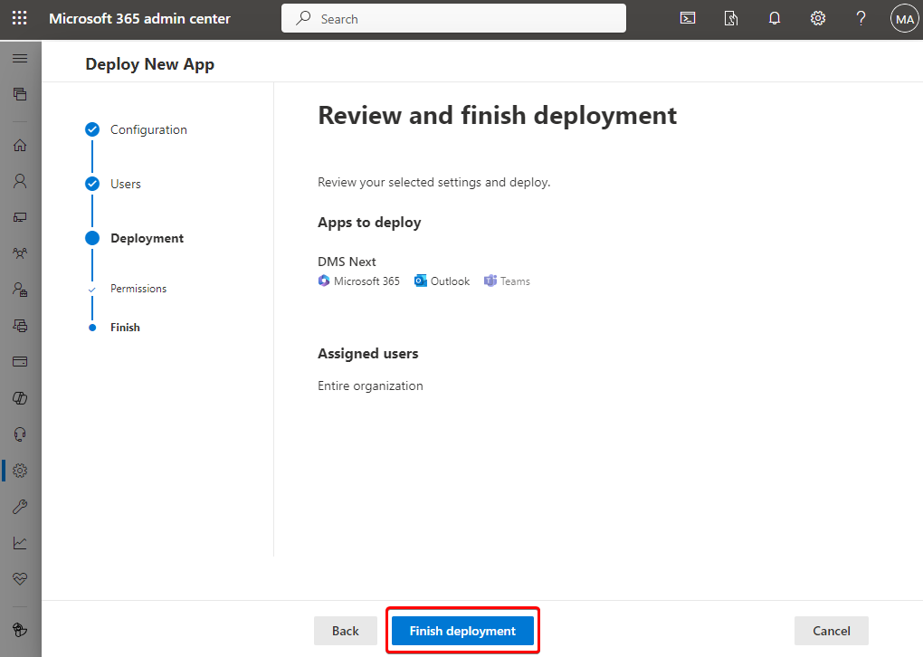Viewport: 923px width, 657px height.
Task: Click the DMS Next app name
Action: pos(347,262)
